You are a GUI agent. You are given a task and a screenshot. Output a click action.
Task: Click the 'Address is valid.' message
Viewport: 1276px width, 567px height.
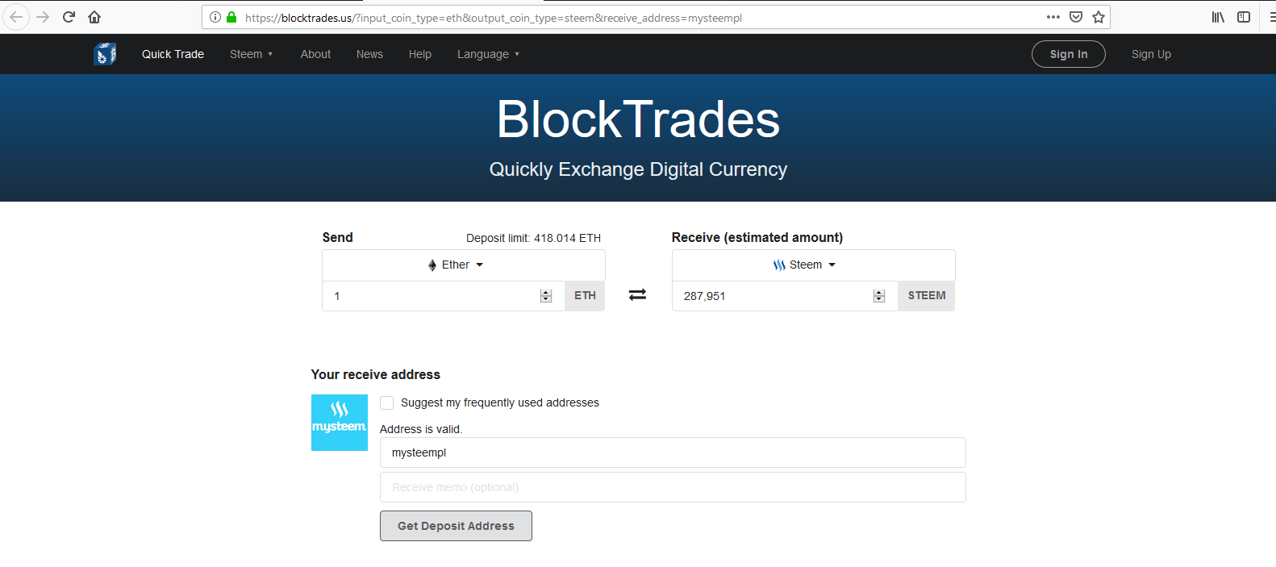pos(421,429)
